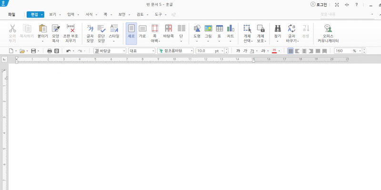
Task: Click the 바탕쪽 (master page) icon
Action: pyautogui.click(x=169, y=28)
